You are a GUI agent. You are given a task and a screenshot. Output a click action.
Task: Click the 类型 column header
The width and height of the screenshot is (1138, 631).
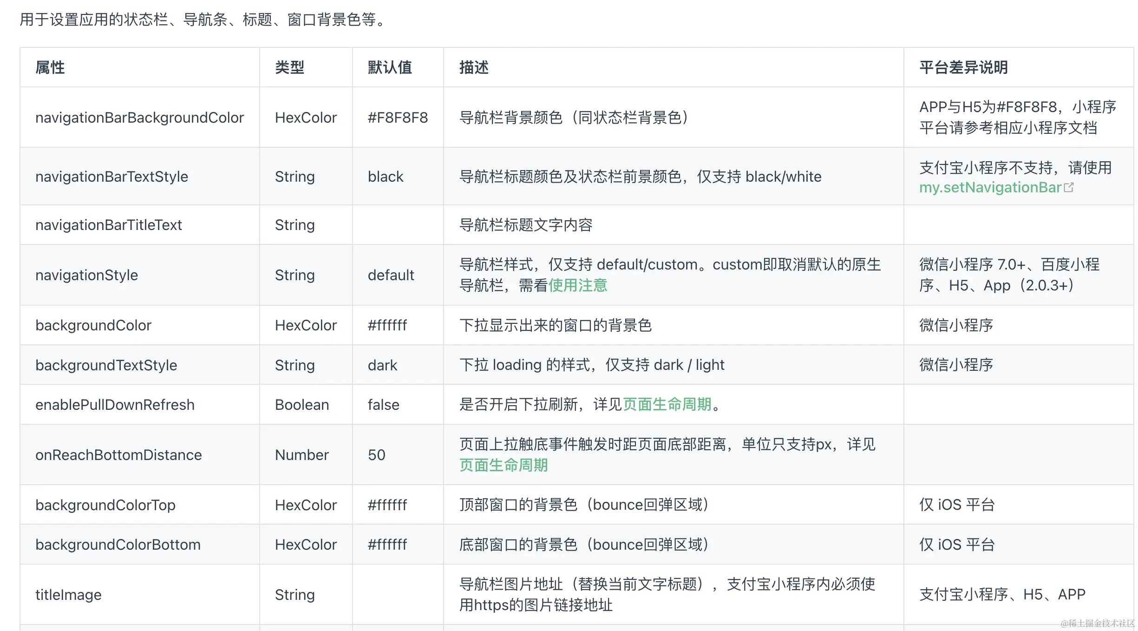[x=289, y=67]
